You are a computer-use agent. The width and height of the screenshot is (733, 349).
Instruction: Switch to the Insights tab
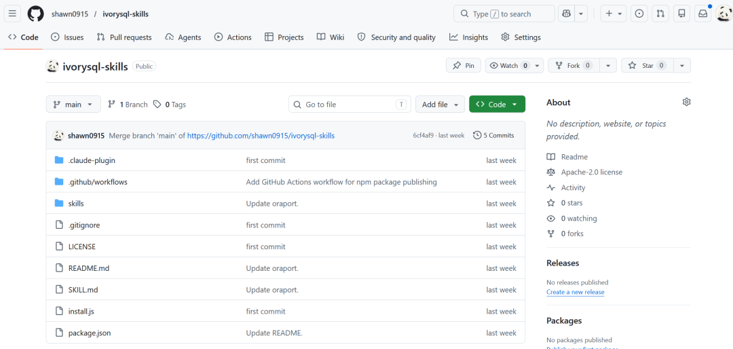coord(469,37)
